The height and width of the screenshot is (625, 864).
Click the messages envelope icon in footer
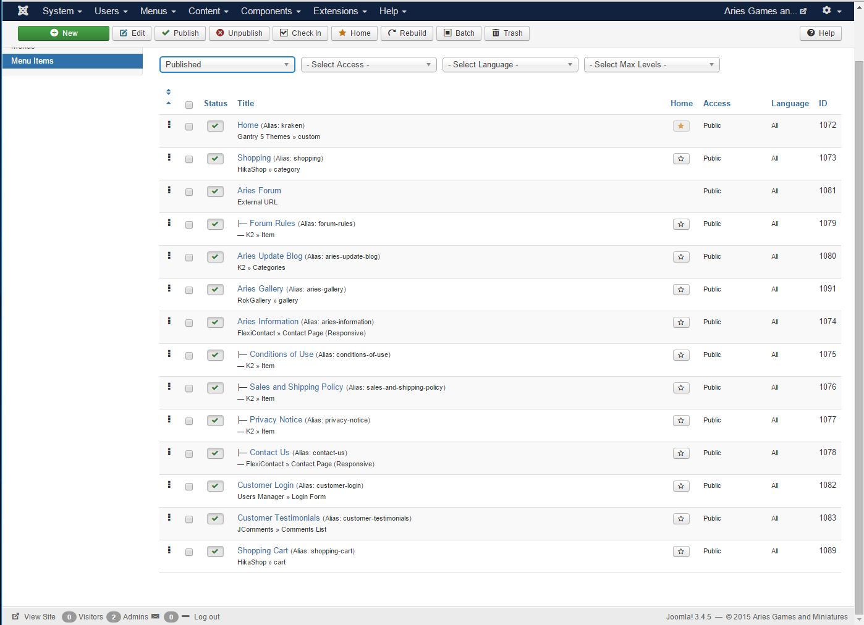[x=155, y=616]
